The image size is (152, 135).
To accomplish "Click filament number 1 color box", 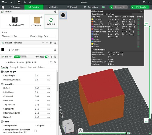I will click(x=3, y=50).
